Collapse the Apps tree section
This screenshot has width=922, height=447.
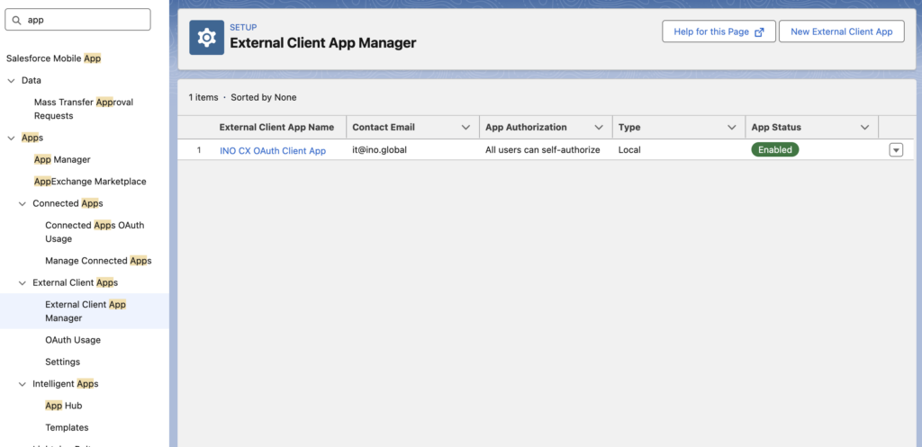[11, 138]
